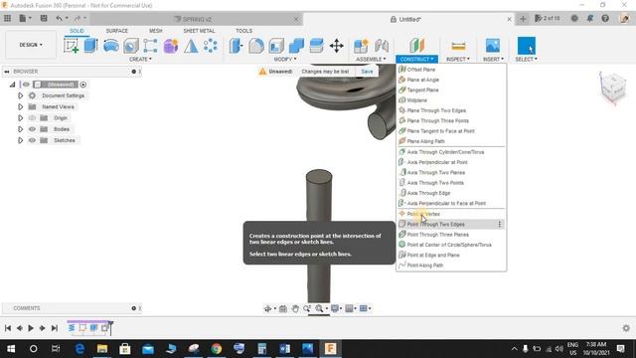Click the Hole tool icon
The image size is (636, 358).
click(x=130, y=46)
